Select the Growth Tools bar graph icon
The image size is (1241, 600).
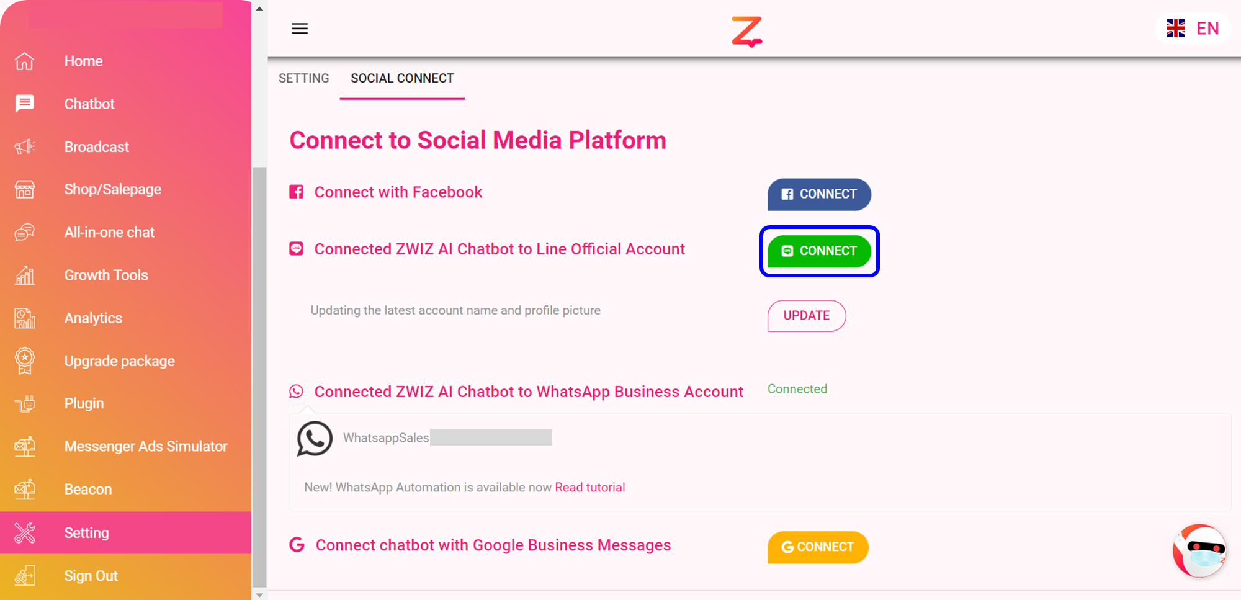[x=24, y=275]
